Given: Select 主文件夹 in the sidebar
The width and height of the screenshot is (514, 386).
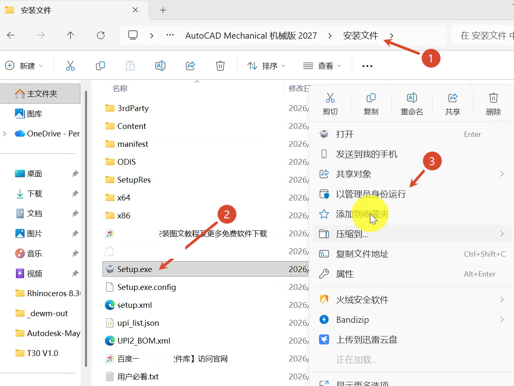Looking at the screenshot, I should pyautogui.click(x=40, y=94).
